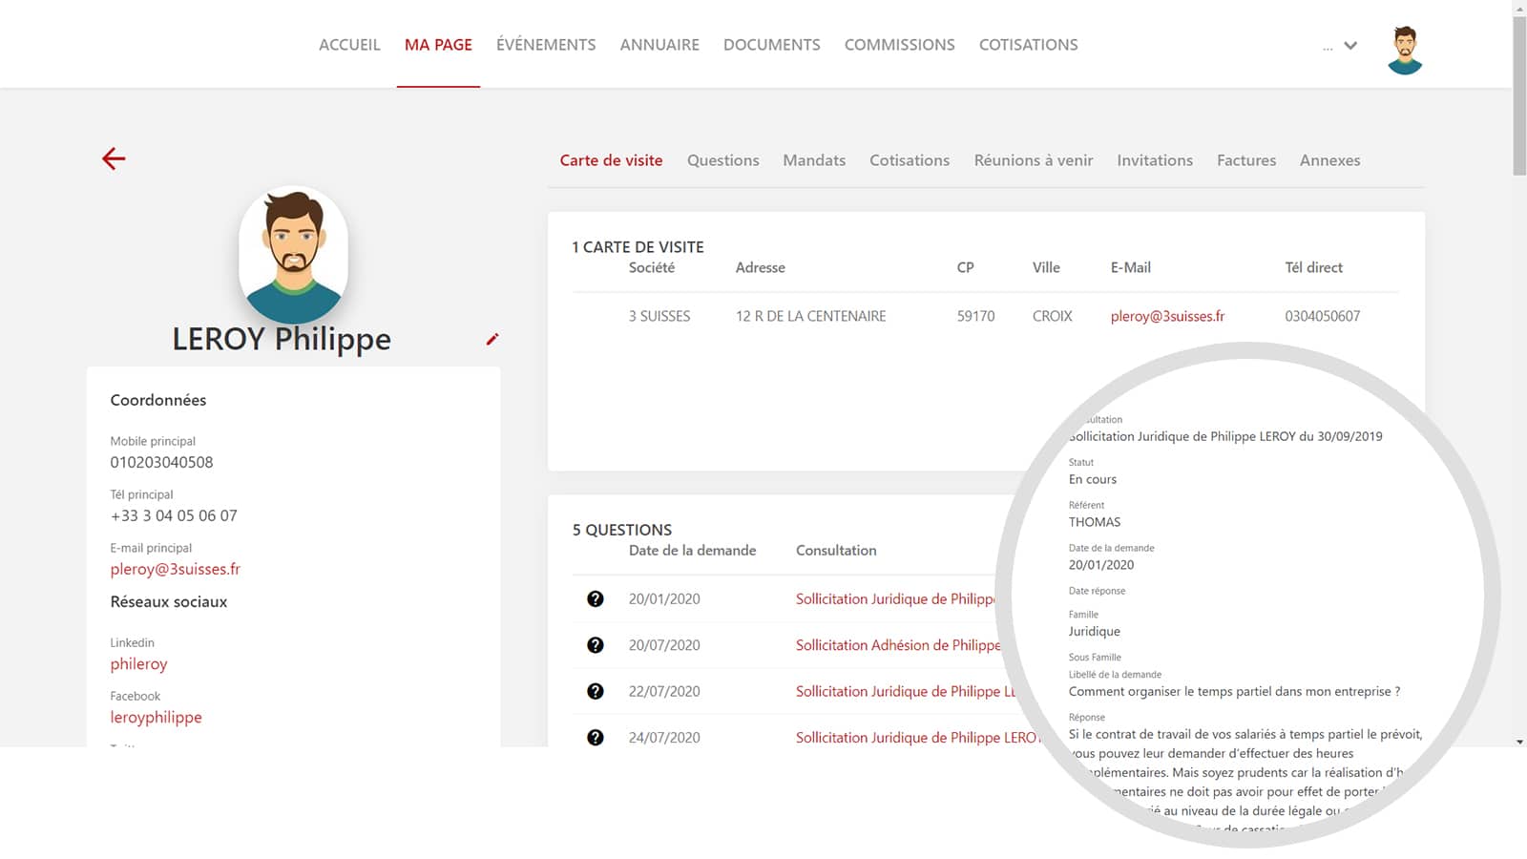1527x859 pixels.
Task: Open the Invitations tab
Action: coord(1155,160)
